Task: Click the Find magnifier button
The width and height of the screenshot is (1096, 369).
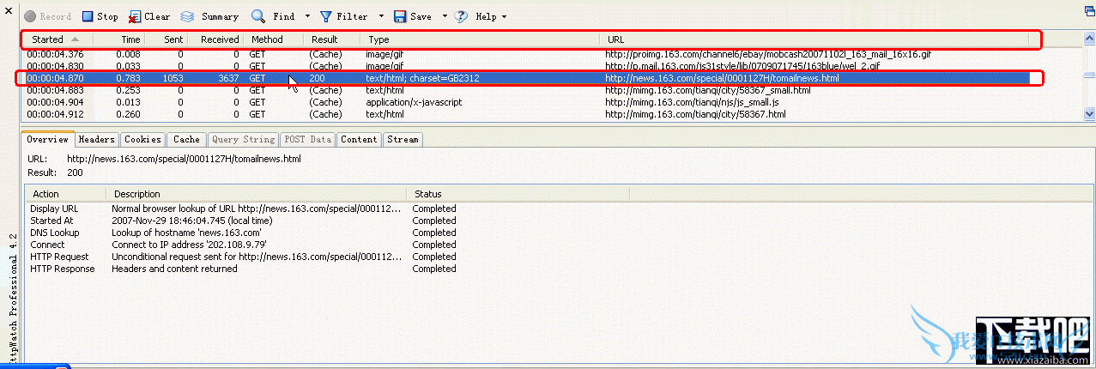Action: coord(272,16)
